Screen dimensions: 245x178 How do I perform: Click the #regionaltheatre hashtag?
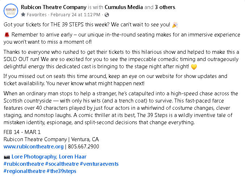click(x=24, y=171)
